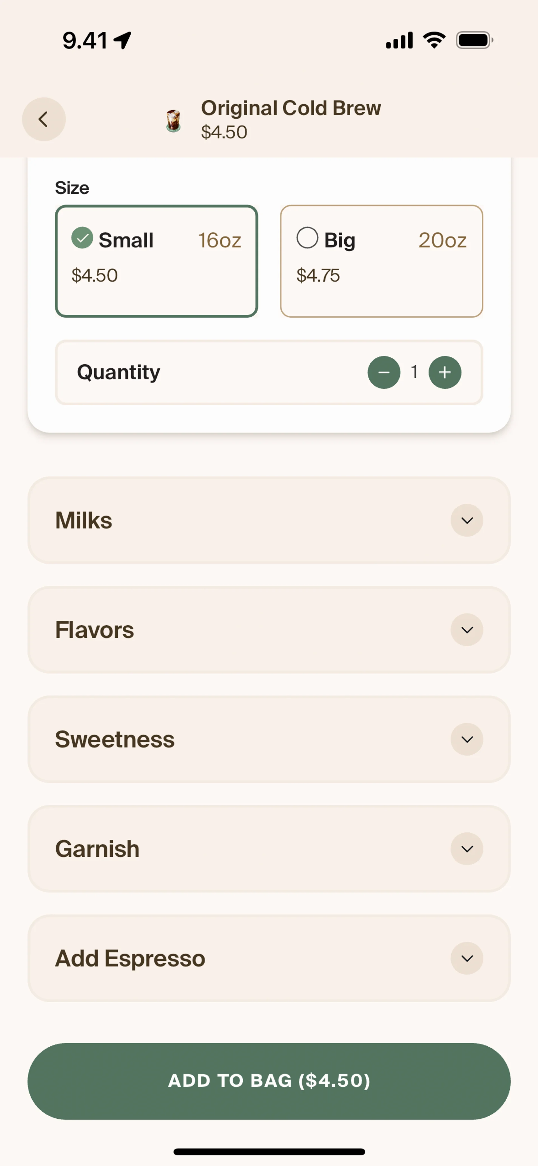
Task: Tap the cellular signal bars icon
Action: (399, 40)
